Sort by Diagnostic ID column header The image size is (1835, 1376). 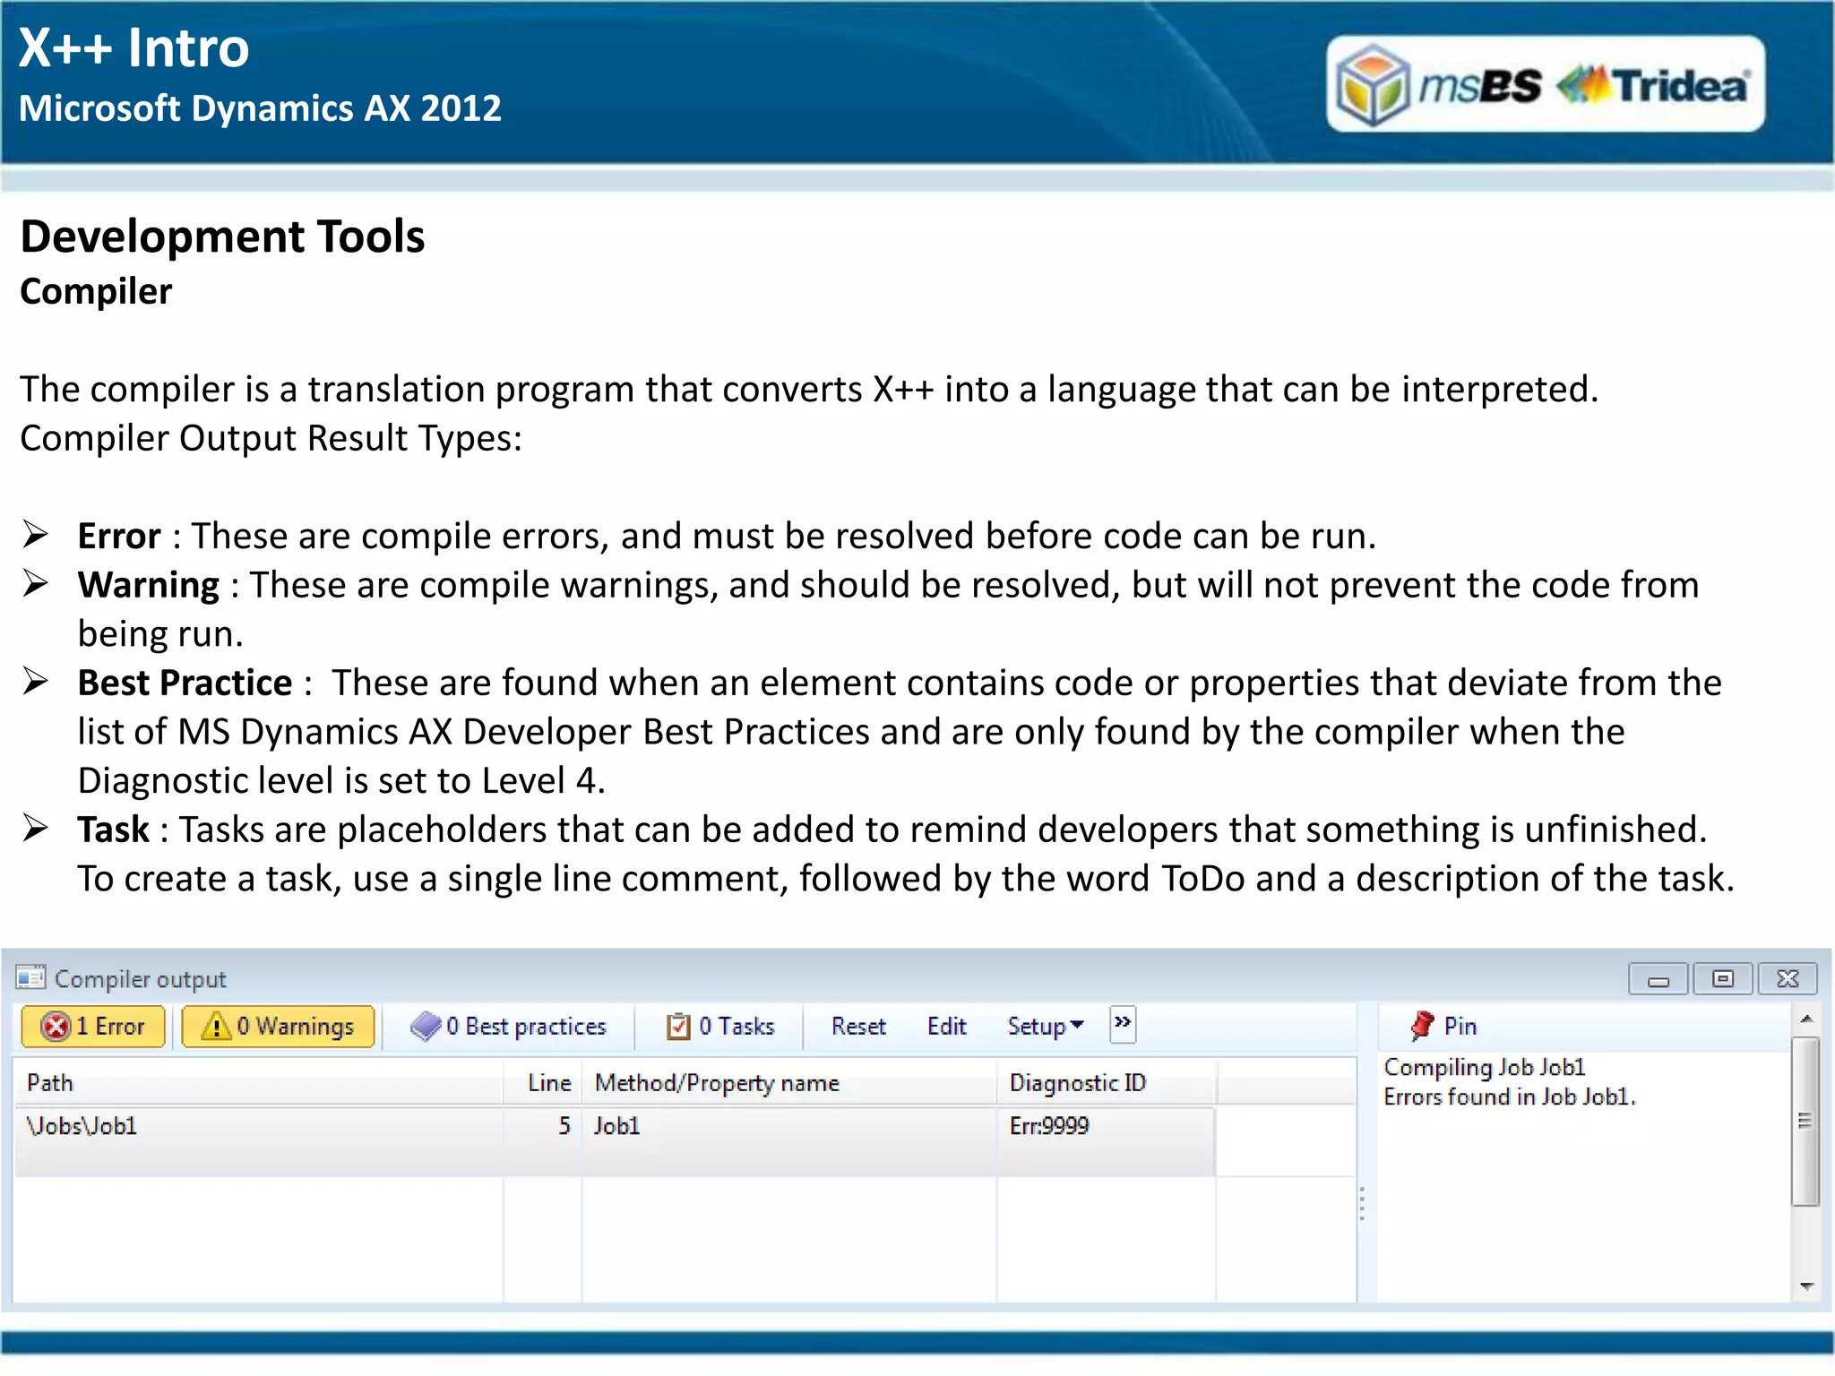click(x=1107, y=1082)
